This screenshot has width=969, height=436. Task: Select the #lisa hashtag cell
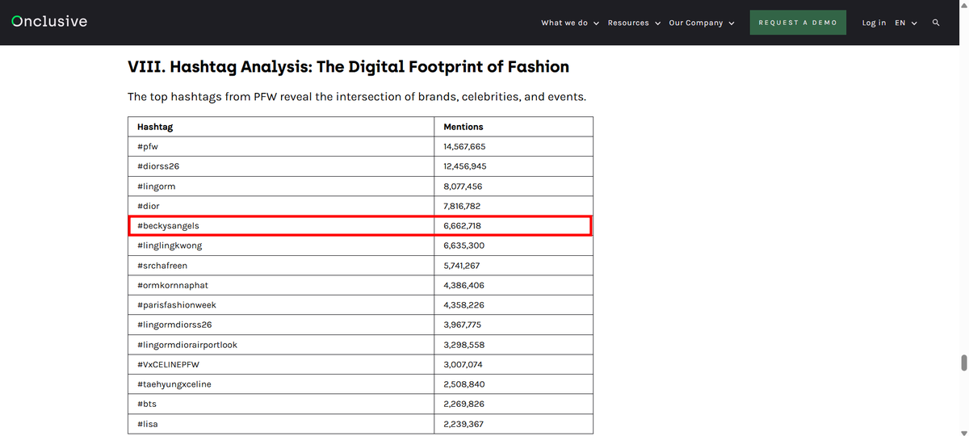pyautogui.click(x=280, y=424)
